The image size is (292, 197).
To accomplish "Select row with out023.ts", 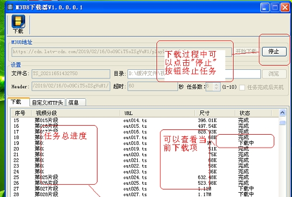I will pos(145,172).
